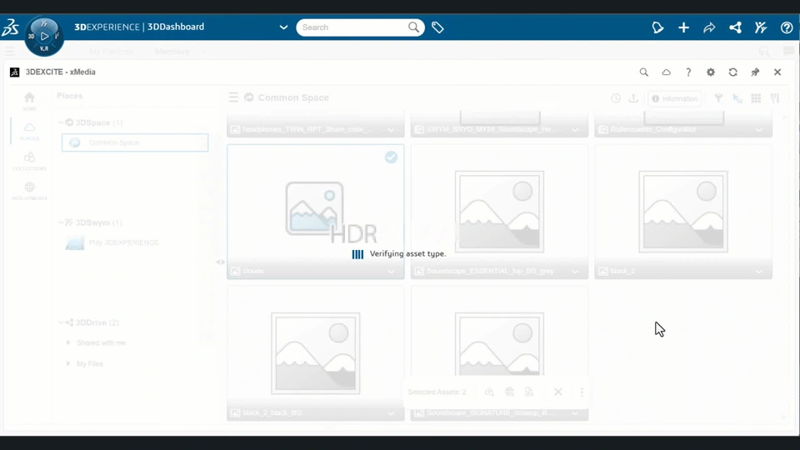Viewport: 800px width, 450px height.
Task: Open the social network share icon
Action: click(735, 27)
